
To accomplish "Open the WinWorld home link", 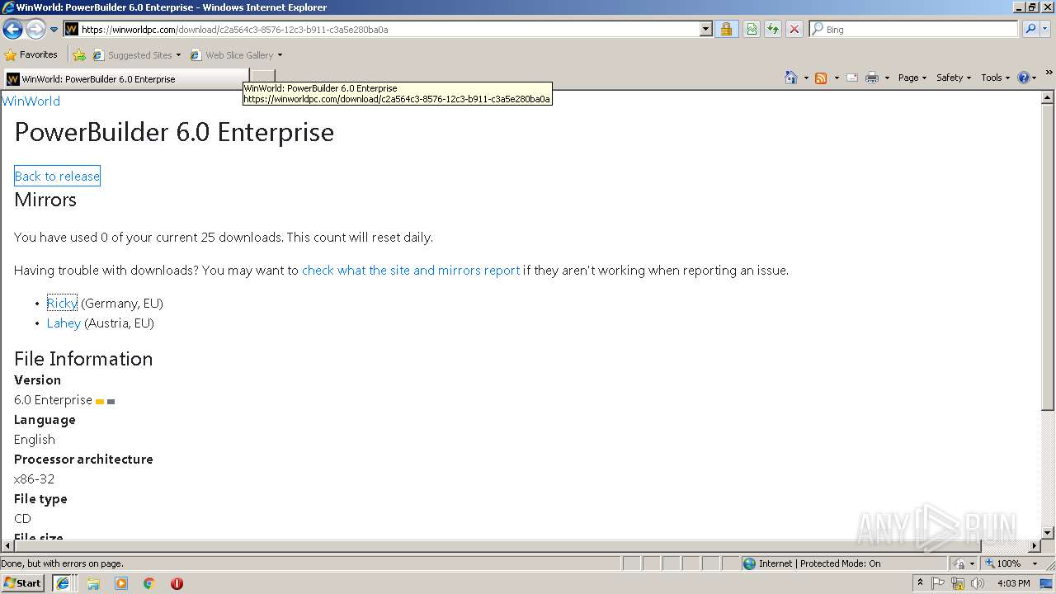I will click(x=31, y=101).
